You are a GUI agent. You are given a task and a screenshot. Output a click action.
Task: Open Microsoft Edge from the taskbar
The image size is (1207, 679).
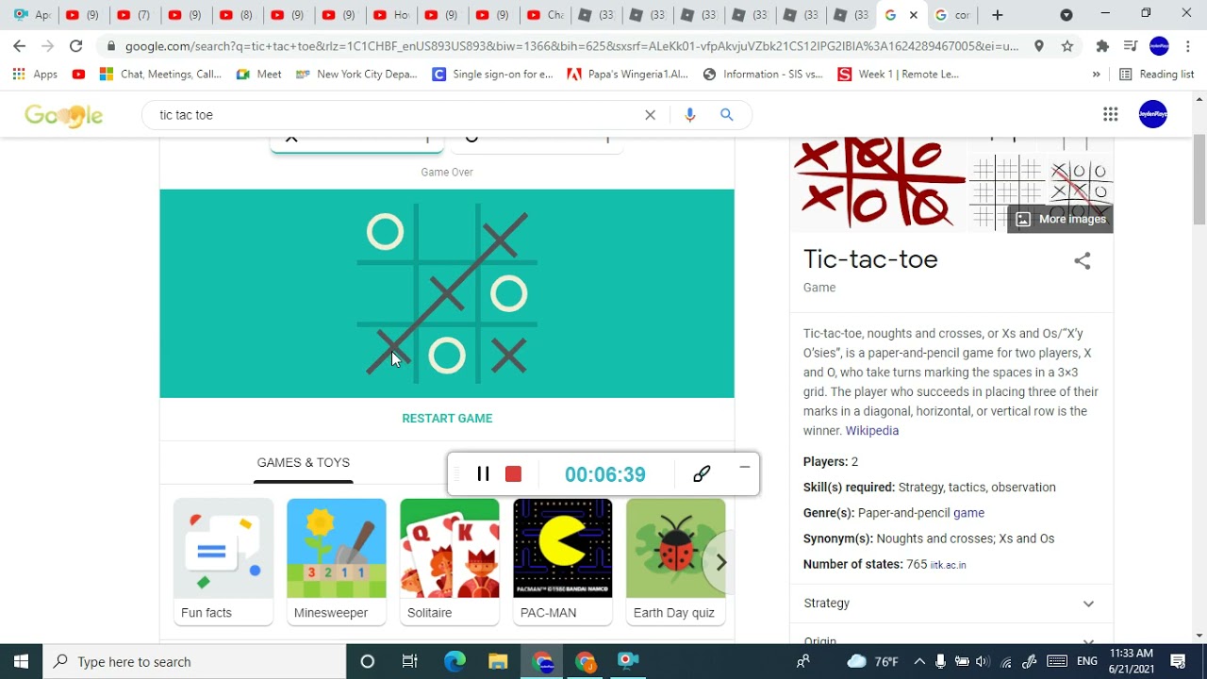455,661
